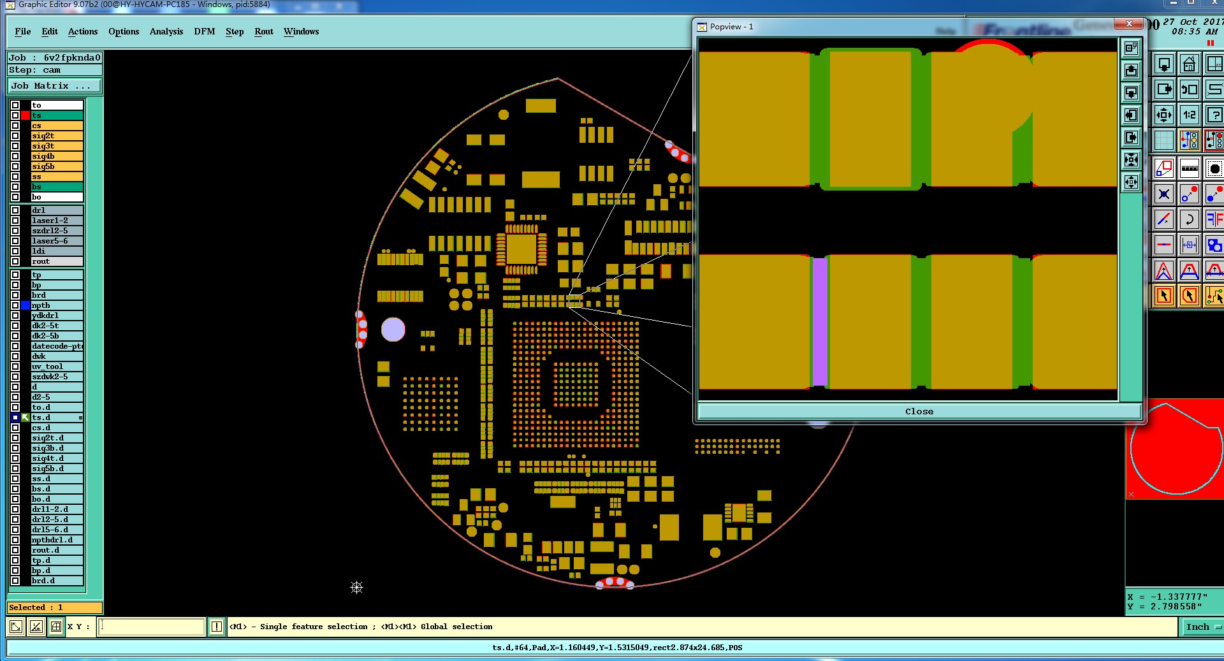1224x661 pixels.
Task: Click the blue color swatch of layer 'npth'
Action: [25, 305]
